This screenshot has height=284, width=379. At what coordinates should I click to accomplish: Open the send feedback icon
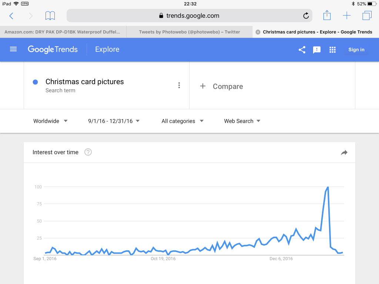317,50
